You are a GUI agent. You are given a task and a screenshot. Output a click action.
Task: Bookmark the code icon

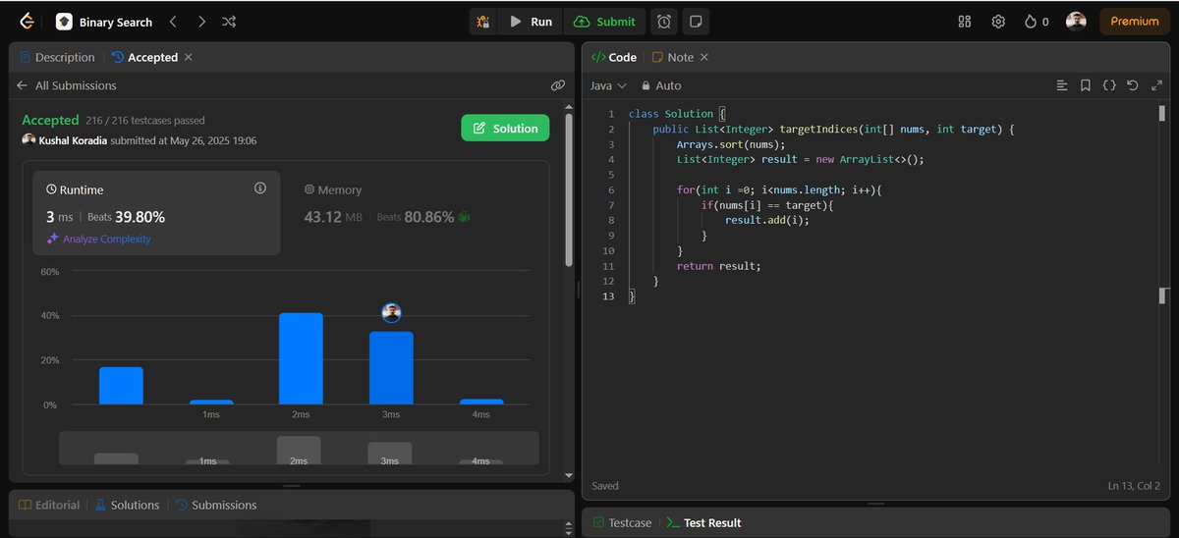tap(1086, 85)
